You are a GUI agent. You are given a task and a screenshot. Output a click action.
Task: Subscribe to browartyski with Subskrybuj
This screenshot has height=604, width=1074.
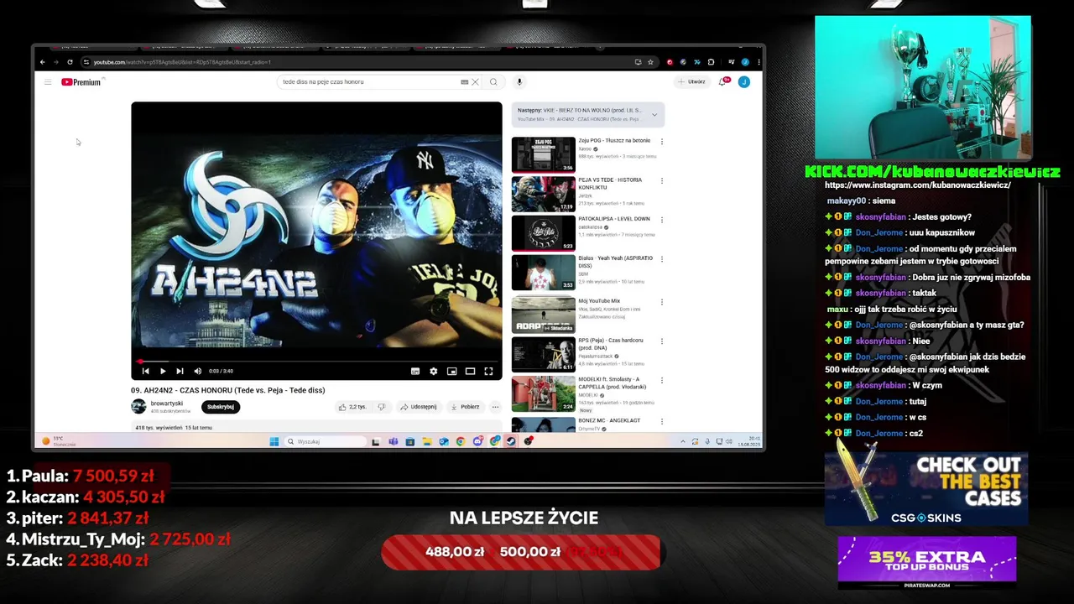pyautogui.click(x=221, y=407)
